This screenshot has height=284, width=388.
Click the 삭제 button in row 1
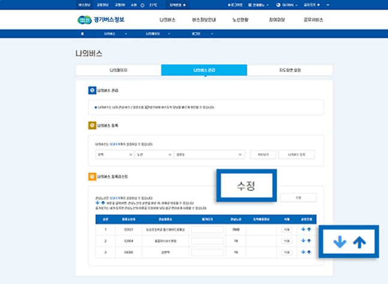coord(287,229)
